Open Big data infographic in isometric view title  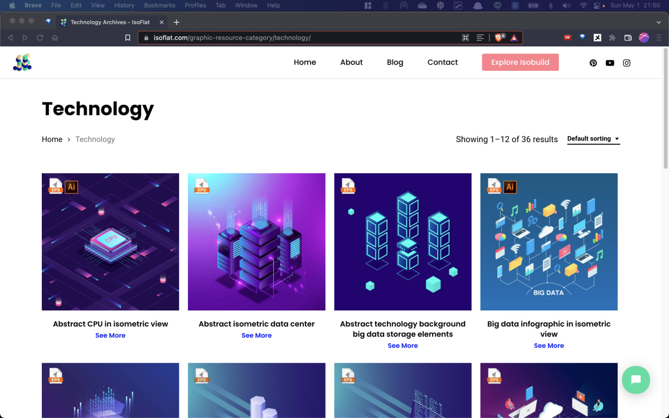coord(549,329)
